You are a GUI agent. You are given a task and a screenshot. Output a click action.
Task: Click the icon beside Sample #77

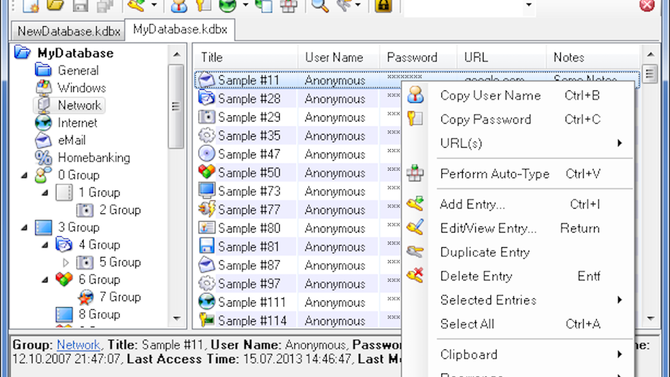tap(207, 209)
